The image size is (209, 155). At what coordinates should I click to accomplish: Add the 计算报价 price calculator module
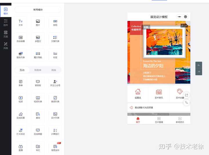[55, 132]
